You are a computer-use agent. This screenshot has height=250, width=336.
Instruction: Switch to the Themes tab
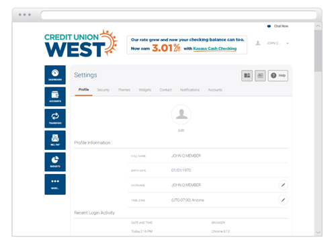(x=124, y=90)
